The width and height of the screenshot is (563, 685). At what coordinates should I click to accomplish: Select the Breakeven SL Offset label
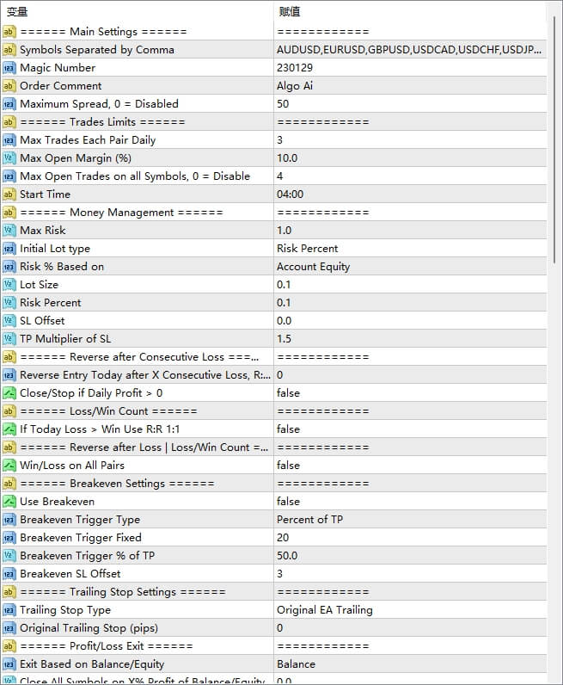70,574
